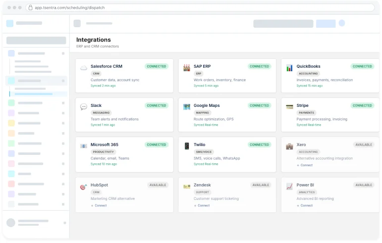Open the Salesforce CRM card title
Image resolution: width=382 pixels, height=243 pixels.
point(107,66)
